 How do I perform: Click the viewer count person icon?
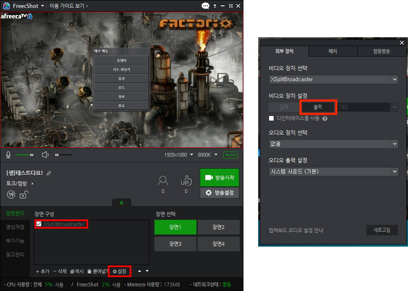[163, 180]
